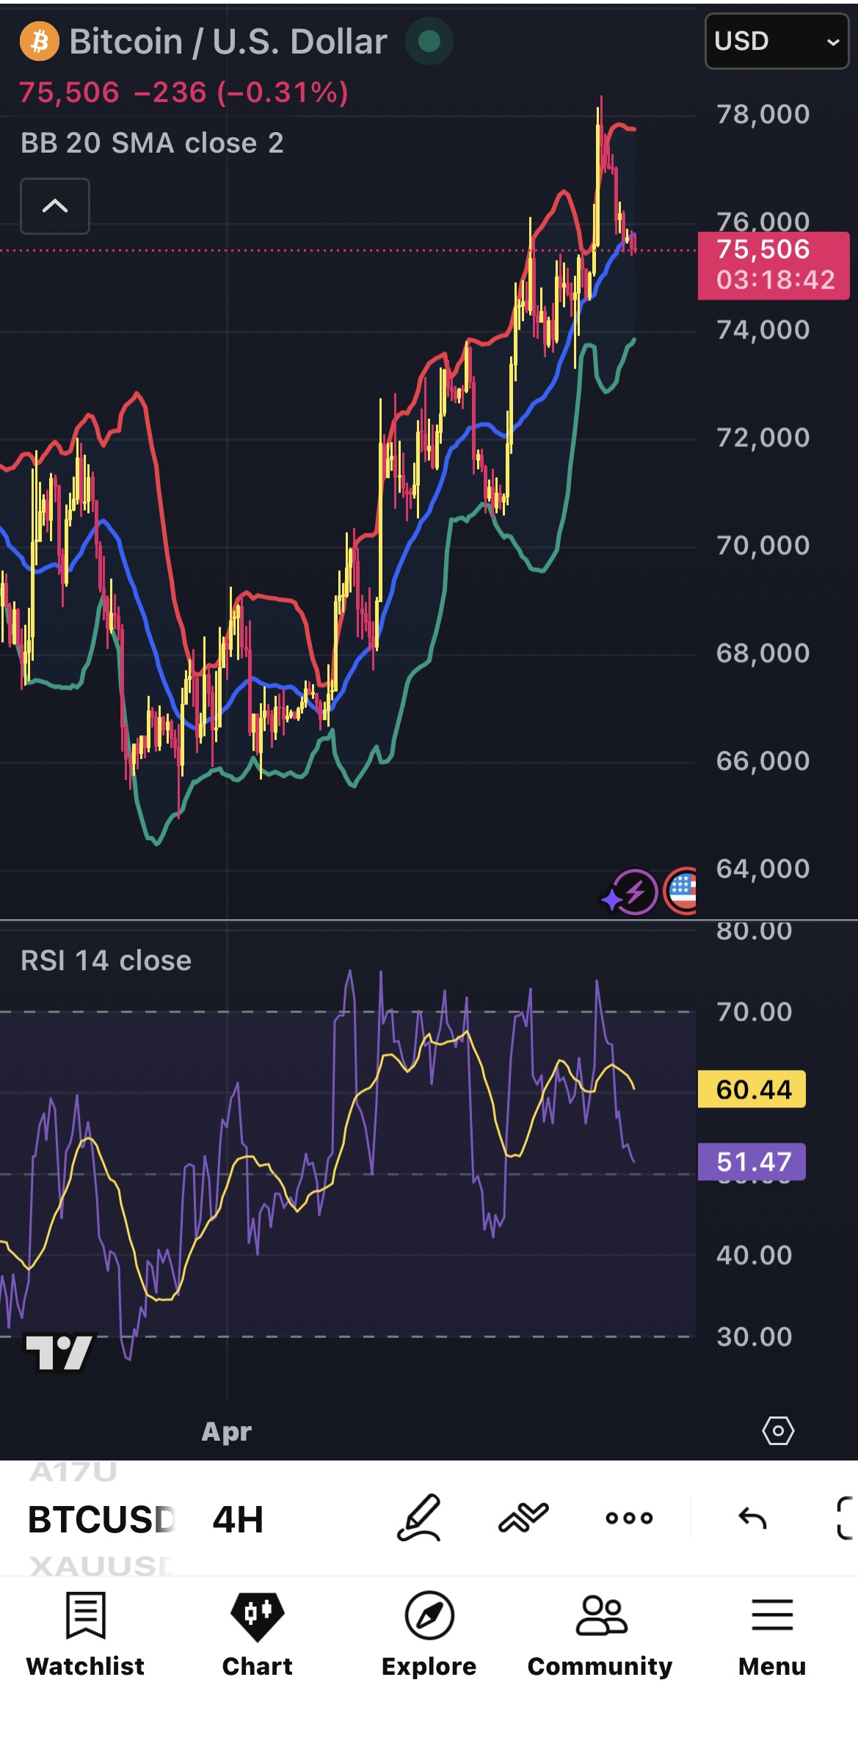Viewport: 858px width, 1757px height.
Task: Open the indicators icon in the toolbar
Action: [523, 1518]
